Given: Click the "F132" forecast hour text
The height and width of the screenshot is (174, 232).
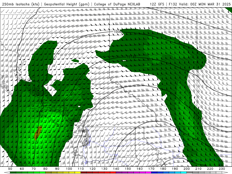Looking at the screenshot, I should coord(173,4).
